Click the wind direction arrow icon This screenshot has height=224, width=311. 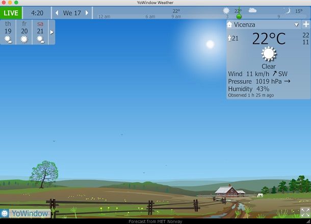[x=274, y=73]
